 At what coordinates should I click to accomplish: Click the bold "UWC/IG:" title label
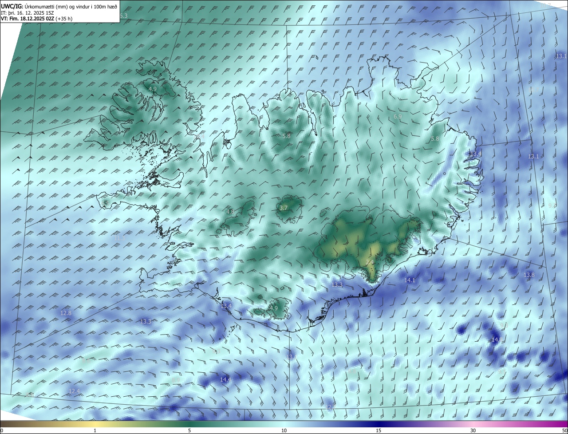12,6
